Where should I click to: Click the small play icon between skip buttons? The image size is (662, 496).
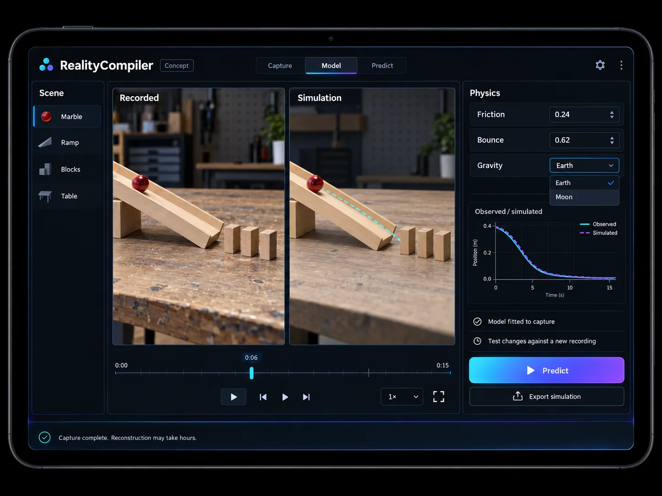point(285,397)
